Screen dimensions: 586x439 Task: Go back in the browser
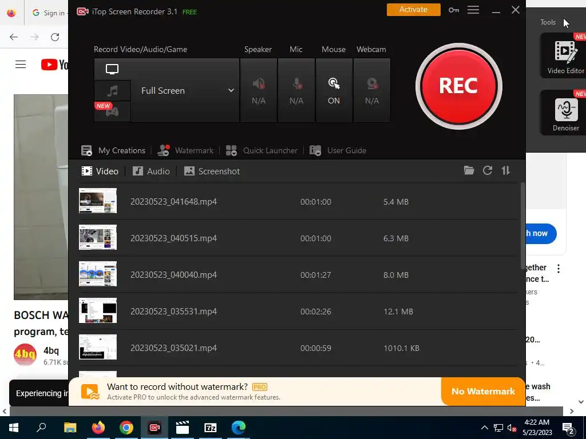click(x=14, y=37)
